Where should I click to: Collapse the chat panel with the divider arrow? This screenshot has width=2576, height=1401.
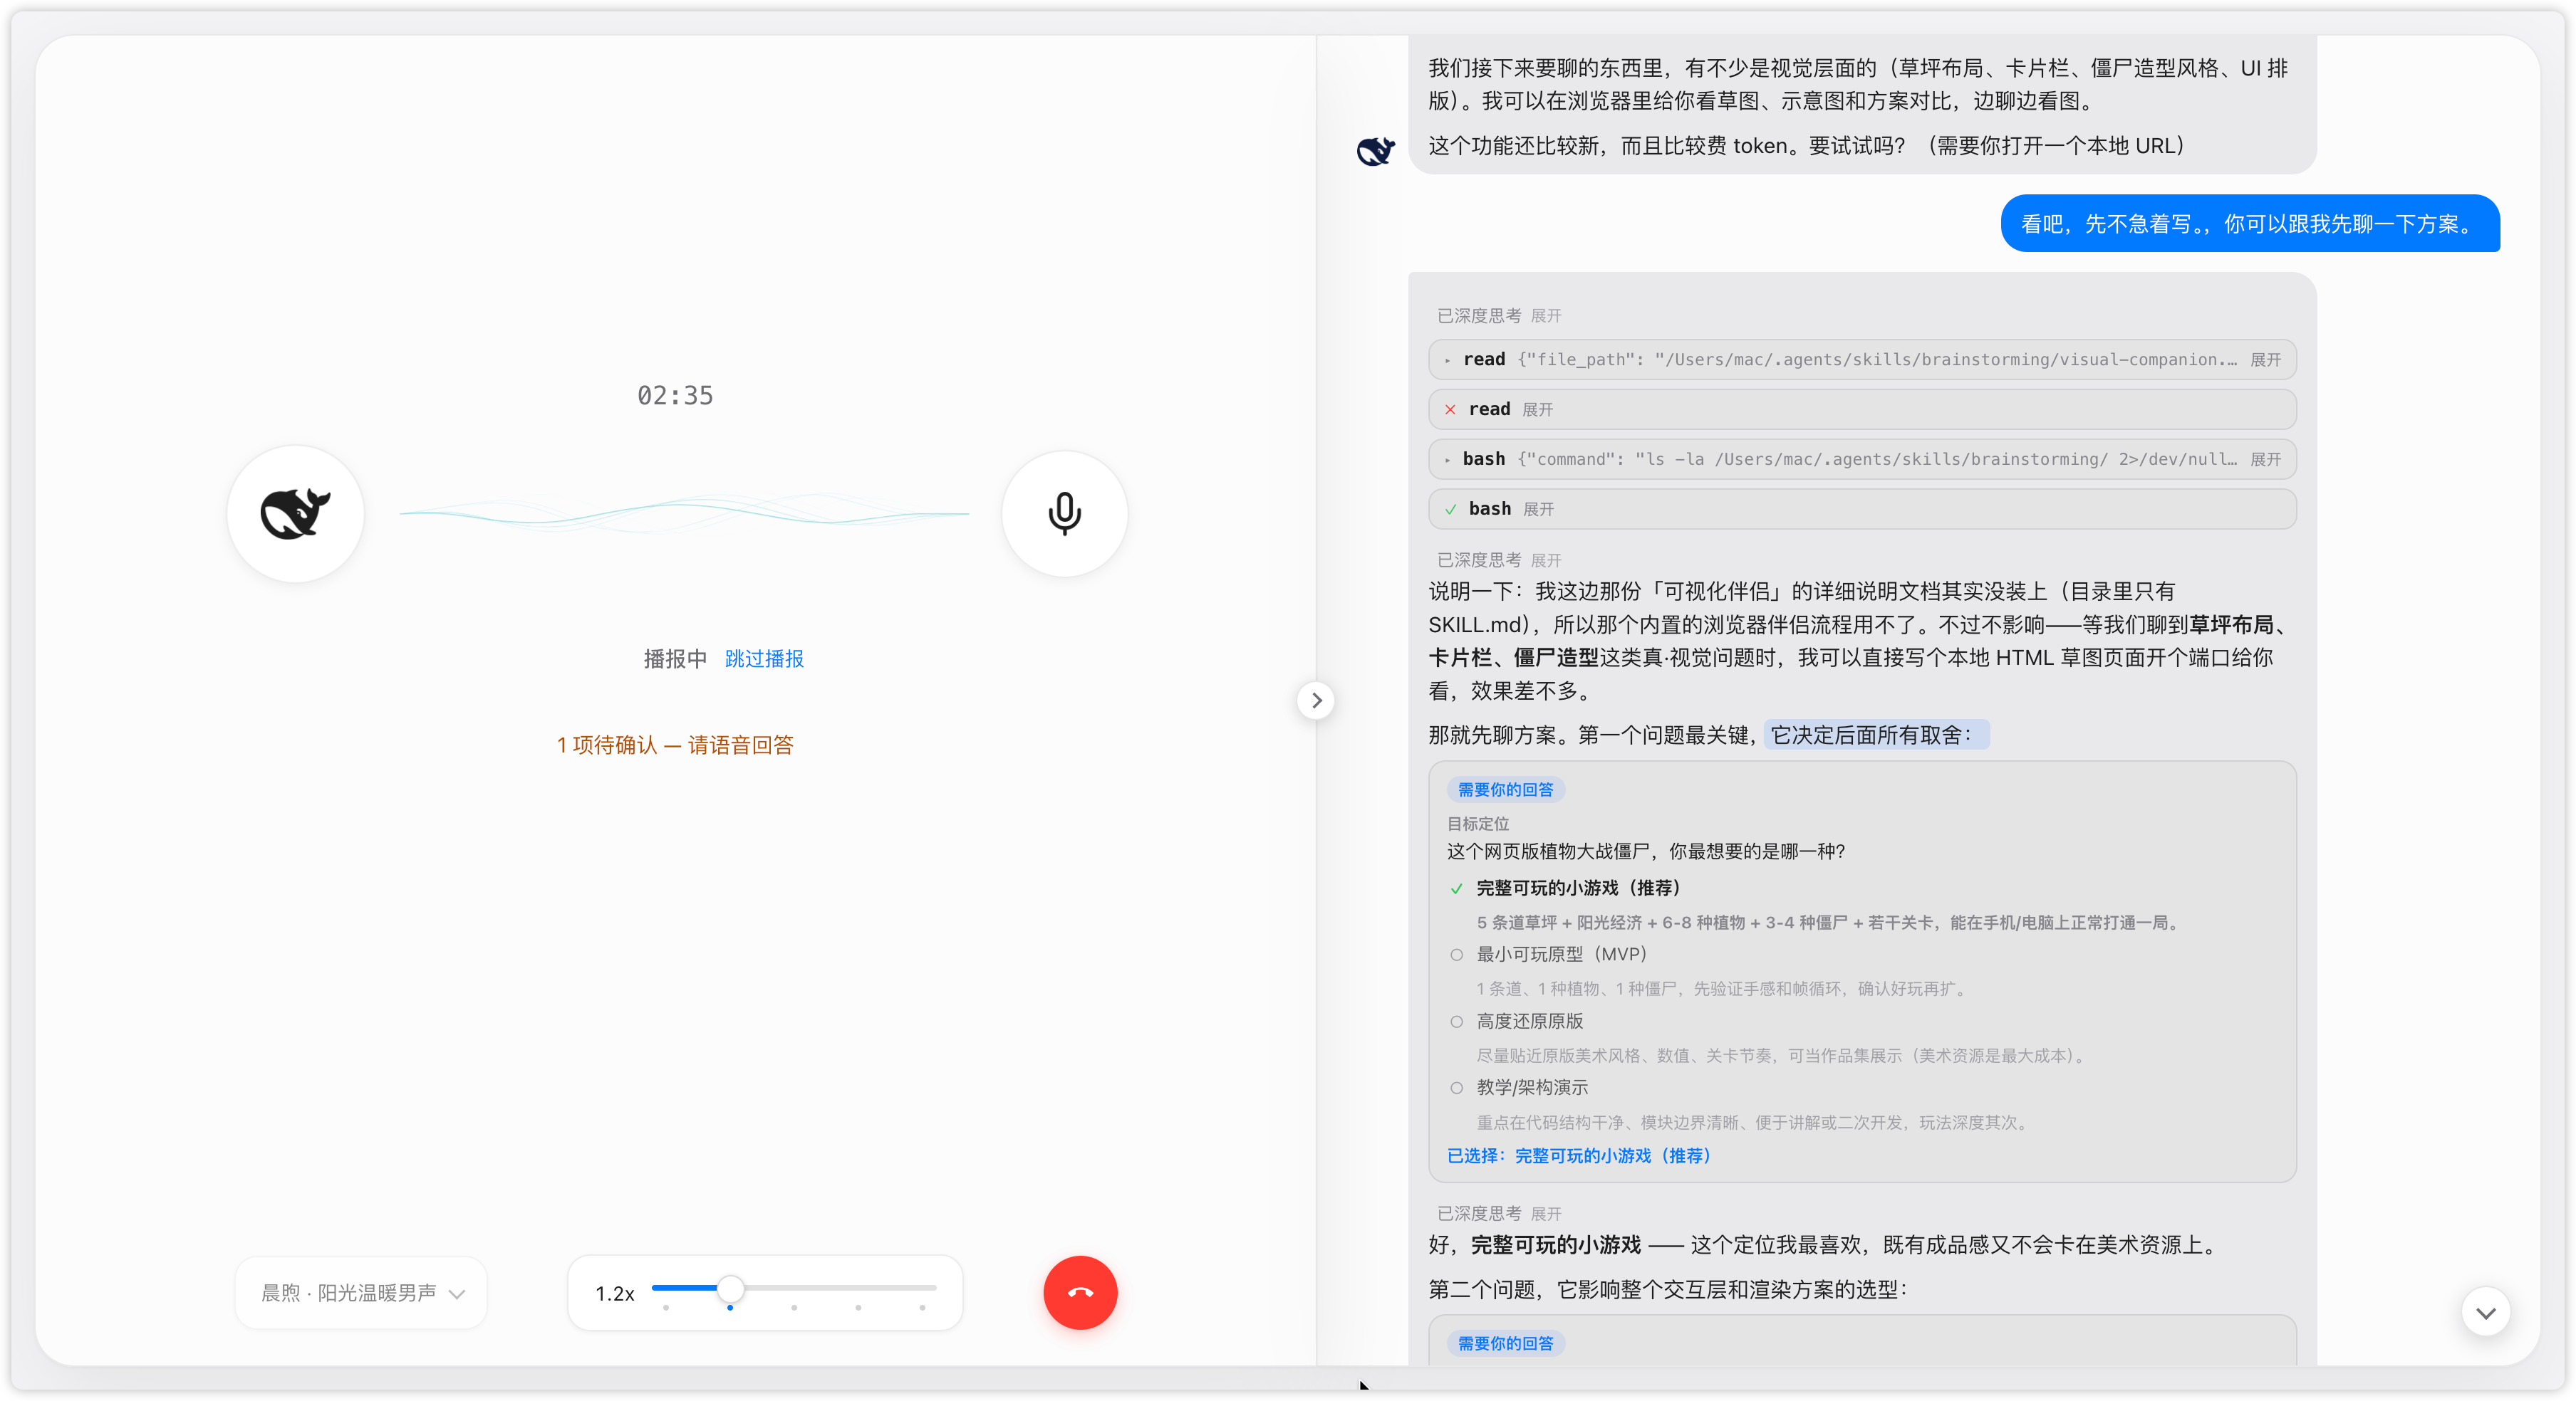click(x=1316, y=700)
